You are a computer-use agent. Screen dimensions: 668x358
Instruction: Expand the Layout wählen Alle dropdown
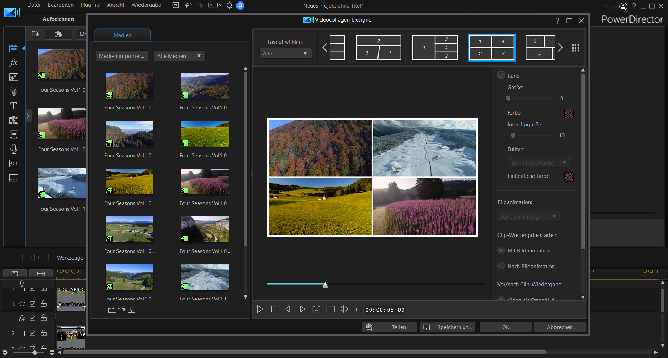tap(285, 53)
